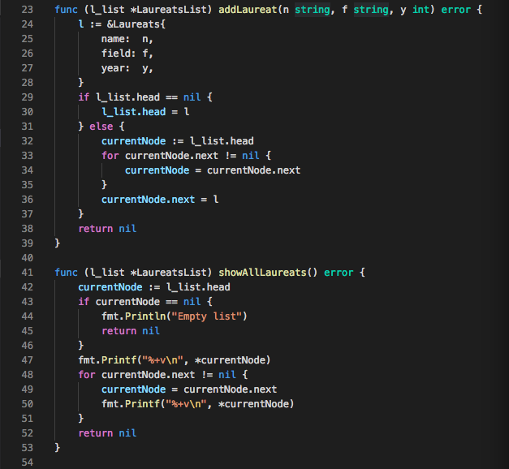Click line number 36 in the gutter
The width and height of the screenshot is (509, 469).
pyautogui.click(x=28, y=200)
